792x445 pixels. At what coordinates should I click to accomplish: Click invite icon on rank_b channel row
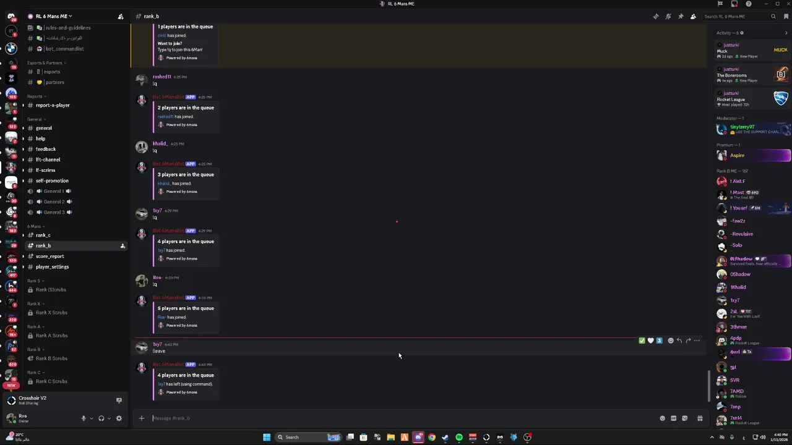coord(123,246)
